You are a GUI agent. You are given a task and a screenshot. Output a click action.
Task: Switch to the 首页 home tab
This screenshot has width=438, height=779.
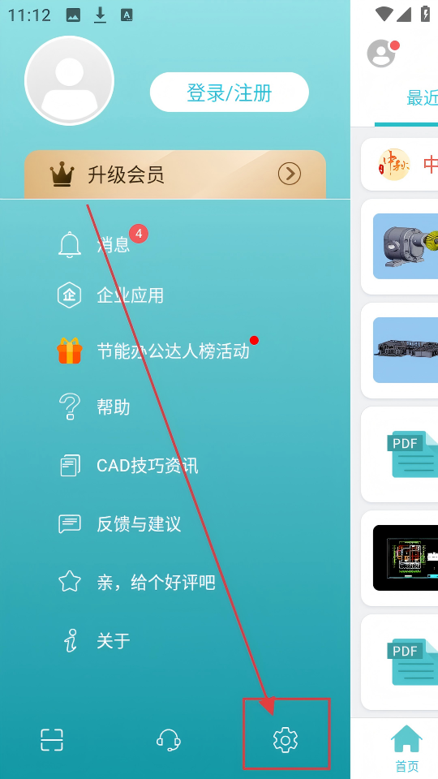point(406,748)
